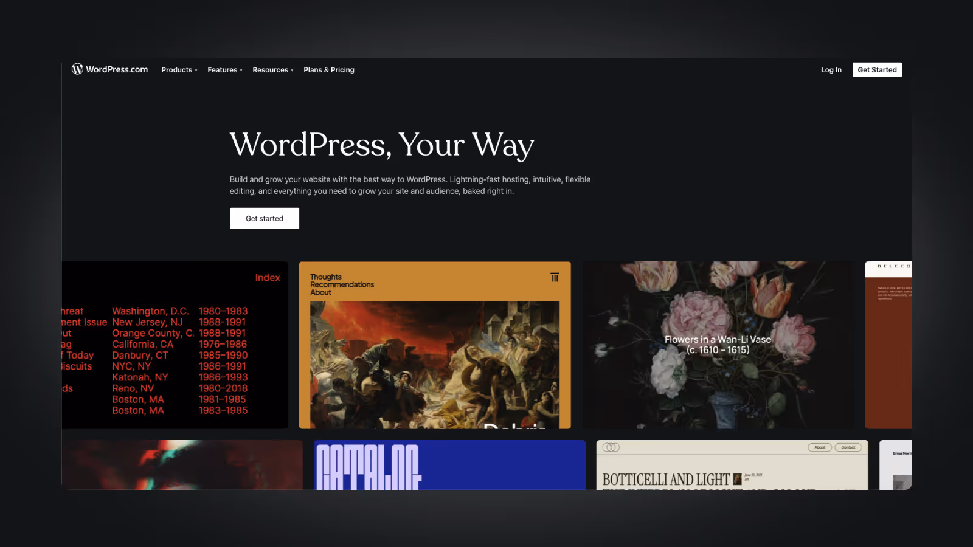Click the Index label in red theme

click(x=268, y=278)
